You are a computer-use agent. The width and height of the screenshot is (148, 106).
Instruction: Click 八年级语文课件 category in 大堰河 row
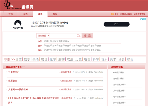(65, 90)
